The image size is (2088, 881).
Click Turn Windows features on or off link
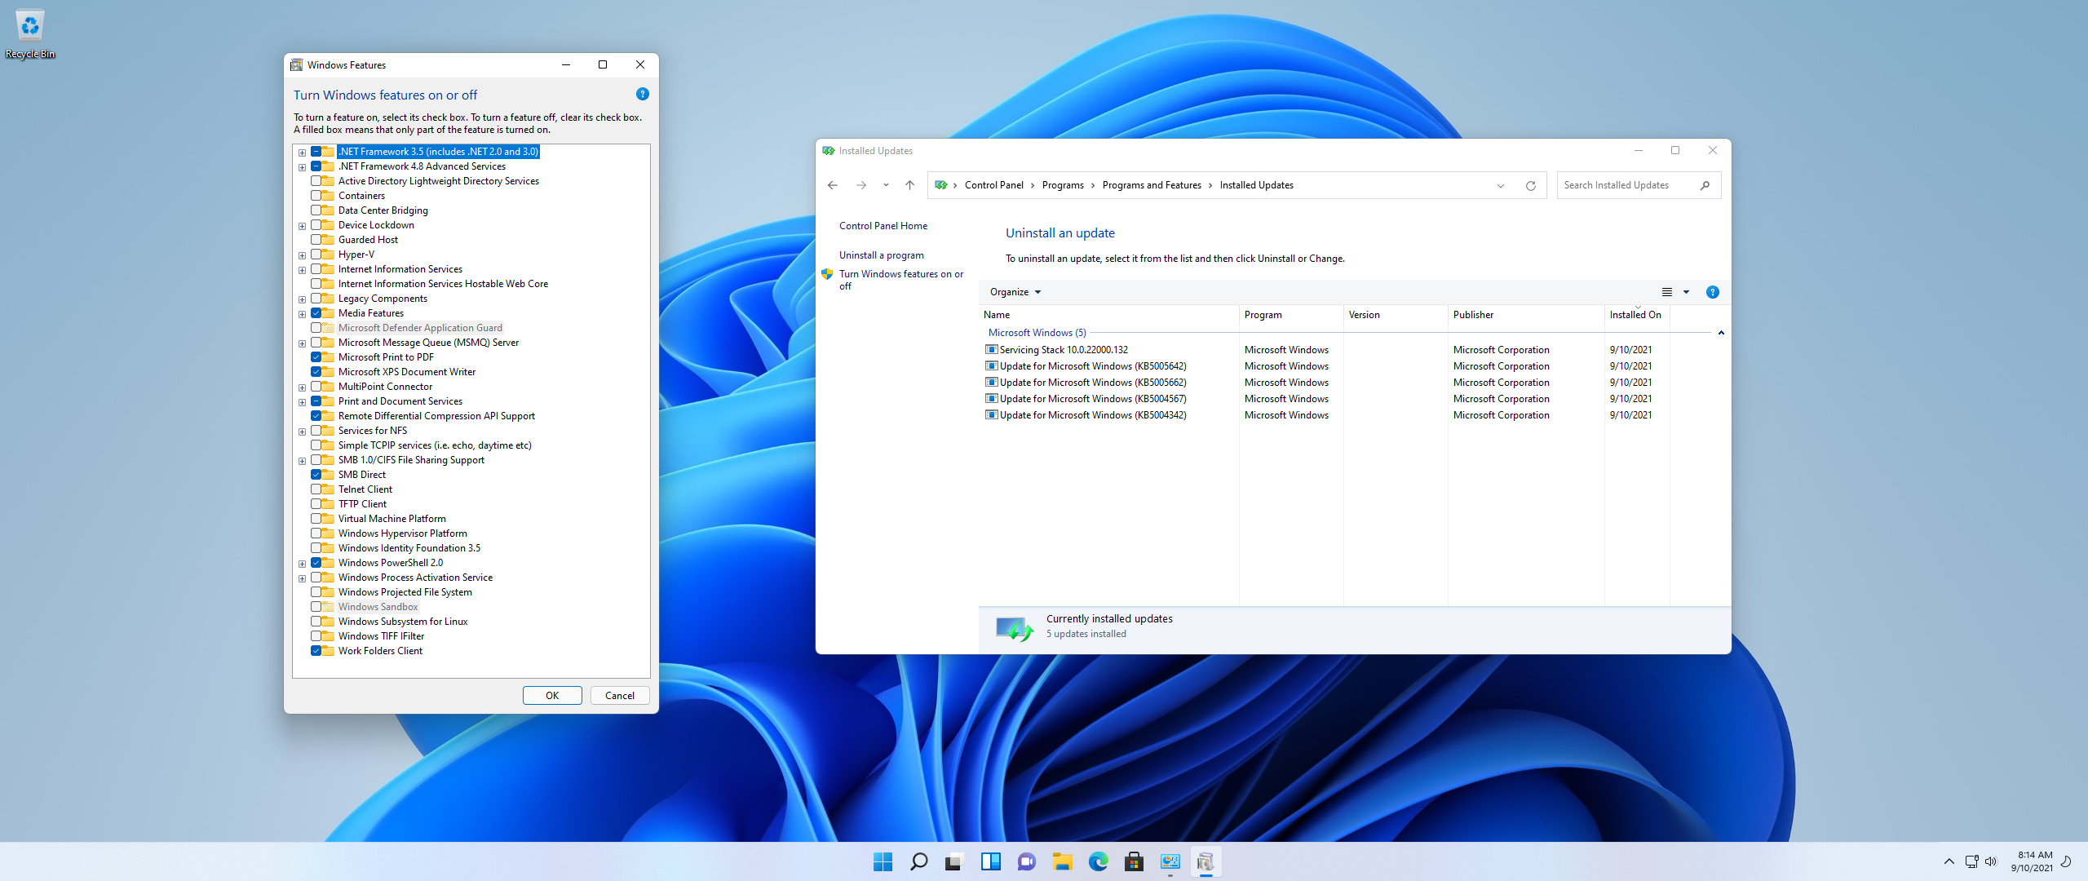coord(901,280)
